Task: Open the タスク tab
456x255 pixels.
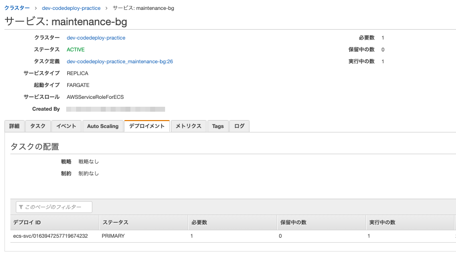Action: tap(38, 126)
